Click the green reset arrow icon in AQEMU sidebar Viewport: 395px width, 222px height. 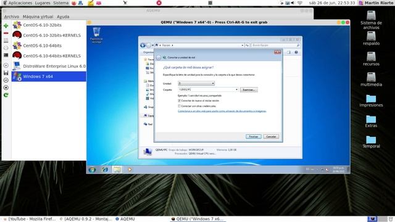click(6, 95)
